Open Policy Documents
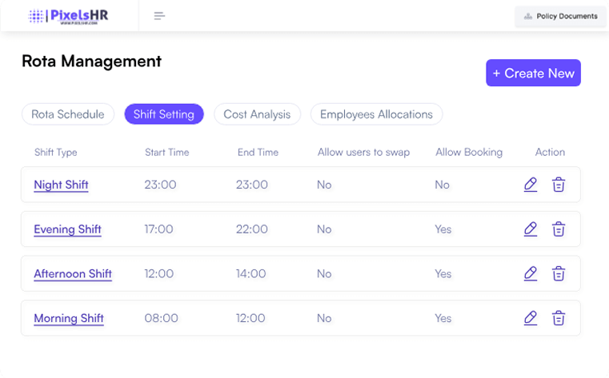Image resolution: width=609 pixels, height=378 pixels. pyautogui.click(x=560, y=16)
